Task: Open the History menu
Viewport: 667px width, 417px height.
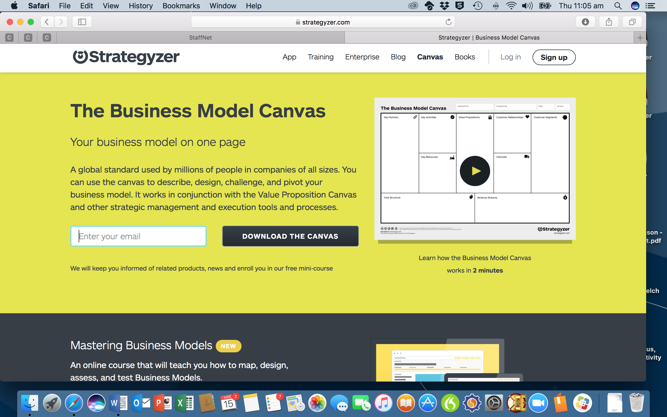Action: pos(141,6)
